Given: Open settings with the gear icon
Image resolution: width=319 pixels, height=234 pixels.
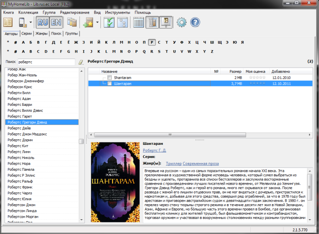Looking at the screenshot, I should 181,22.
